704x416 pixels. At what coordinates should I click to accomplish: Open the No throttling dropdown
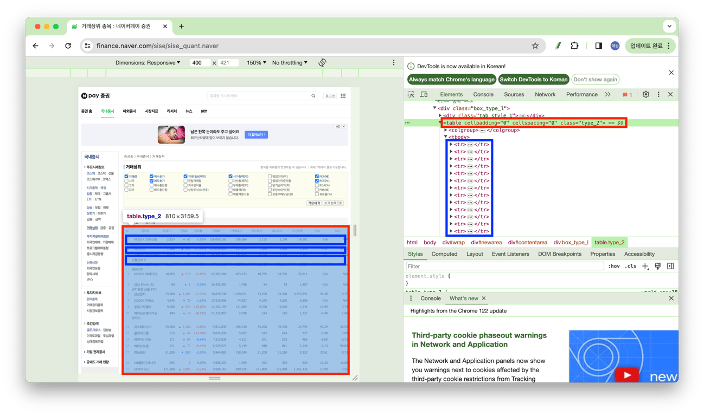tap(290, 63)
